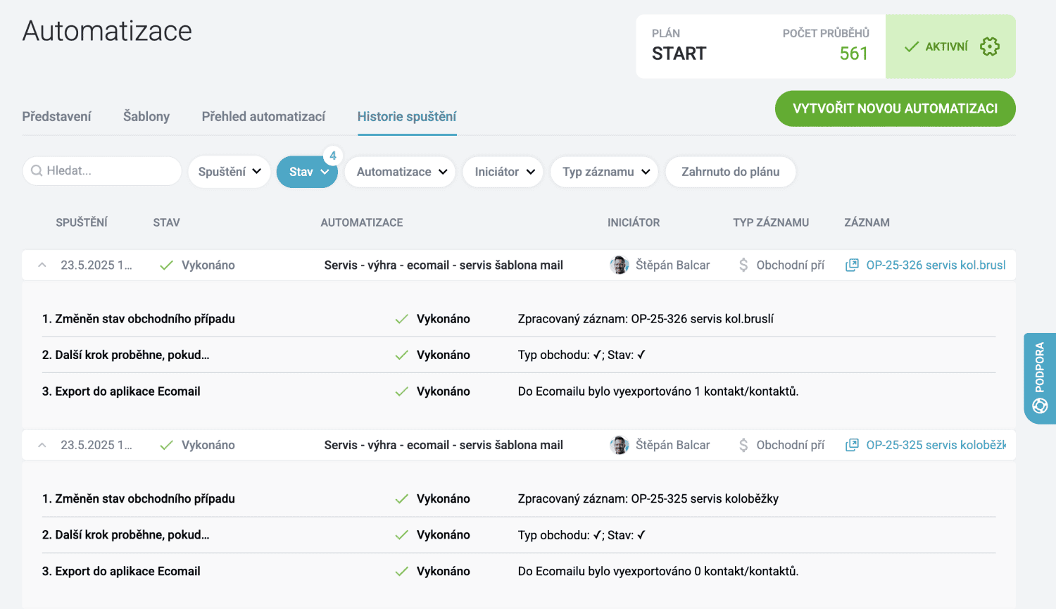Click the dollar icon in first run row
The image size is (1056, 609).
pos(743,265)
